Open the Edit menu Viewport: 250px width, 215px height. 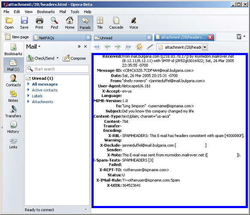[x=17, y=12]
